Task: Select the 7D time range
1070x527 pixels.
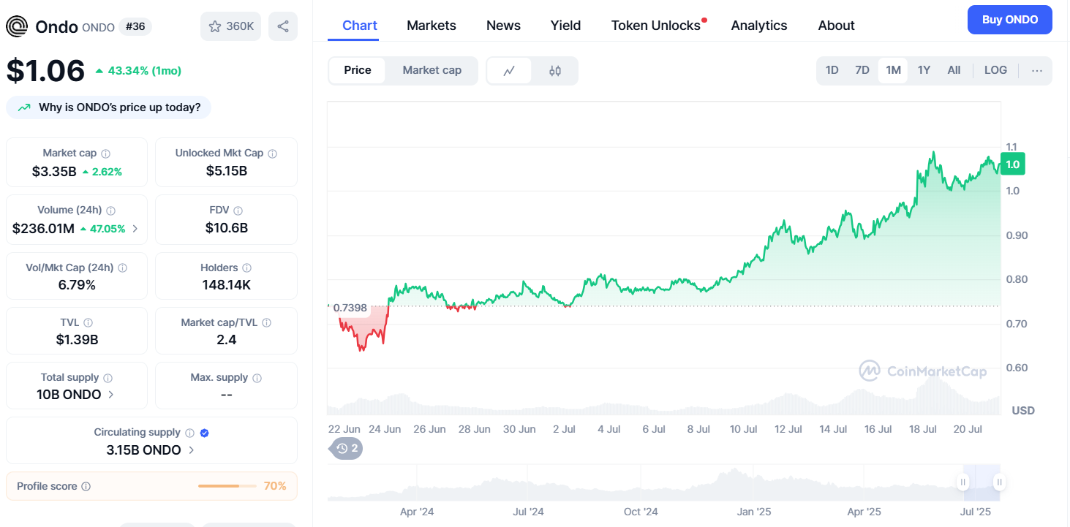Action: pos(862,70)
